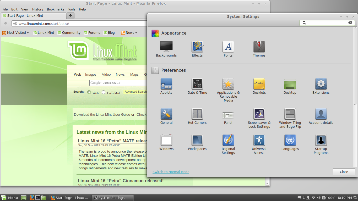The image size is (358, 201).
Task: Expand the Most Visited bookmarks dropdown
Action: (16, 33)
